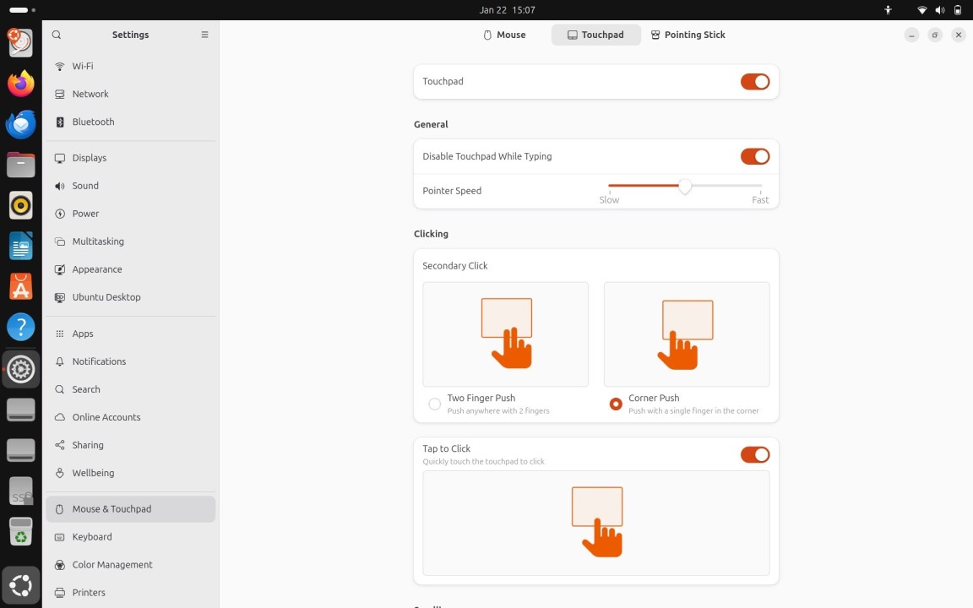973x608 pixels.
Task: Switch to the Mouse tab
Action: (504, 35)
